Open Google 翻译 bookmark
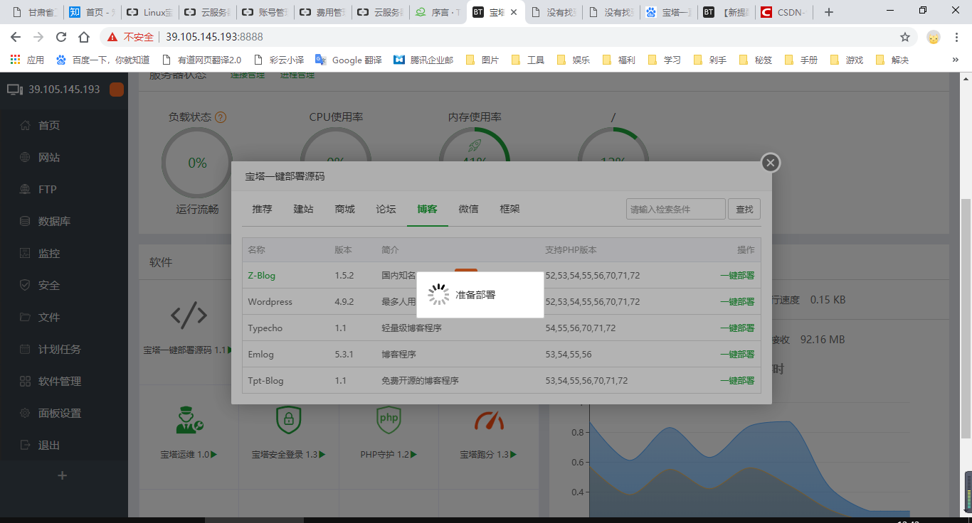Viewport: 972px width, 523px height. click(349, 60)
